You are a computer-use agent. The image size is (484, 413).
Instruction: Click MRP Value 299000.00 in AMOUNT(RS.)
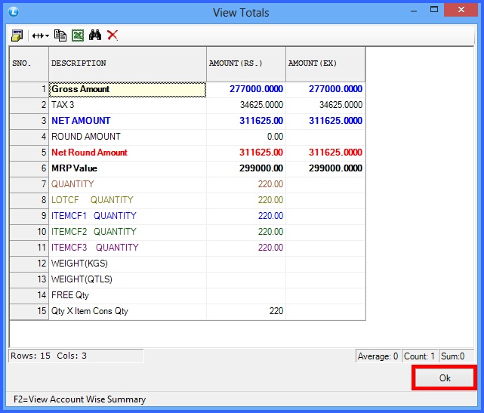(246, 168)
